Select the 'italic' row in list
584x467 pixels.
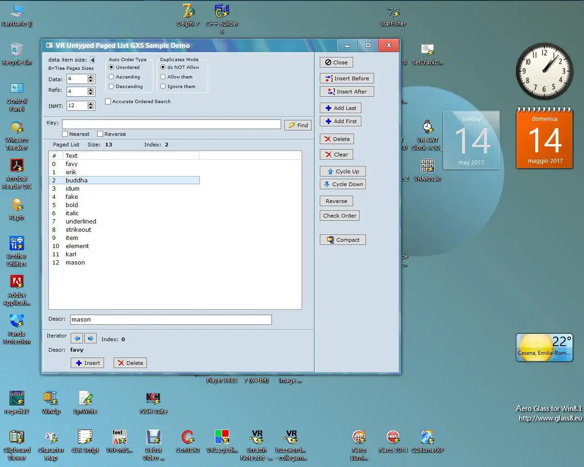[72, 213]
